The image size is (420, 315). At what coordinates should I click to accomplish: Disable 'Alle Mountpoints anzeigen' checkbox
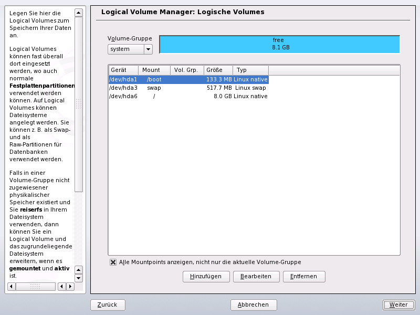113,262
